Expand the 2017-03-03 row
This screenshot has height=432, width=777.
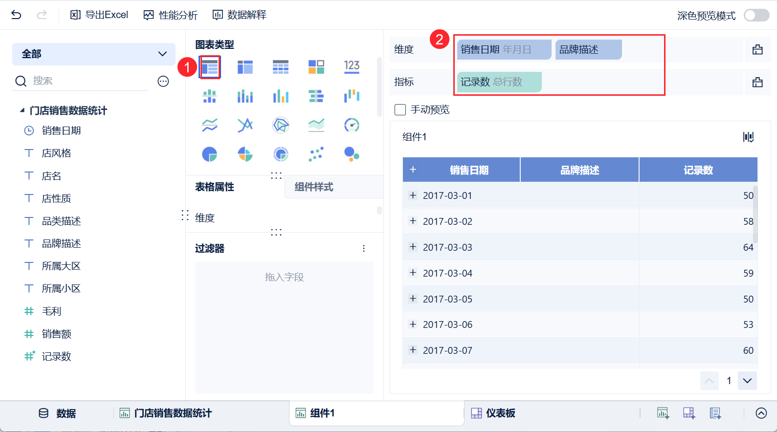point(413,247)
